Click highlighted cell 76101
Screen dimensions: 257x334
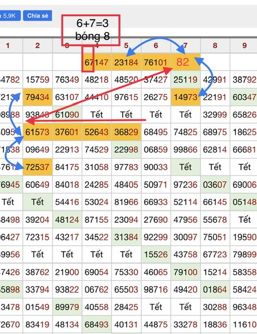[156, 62]
